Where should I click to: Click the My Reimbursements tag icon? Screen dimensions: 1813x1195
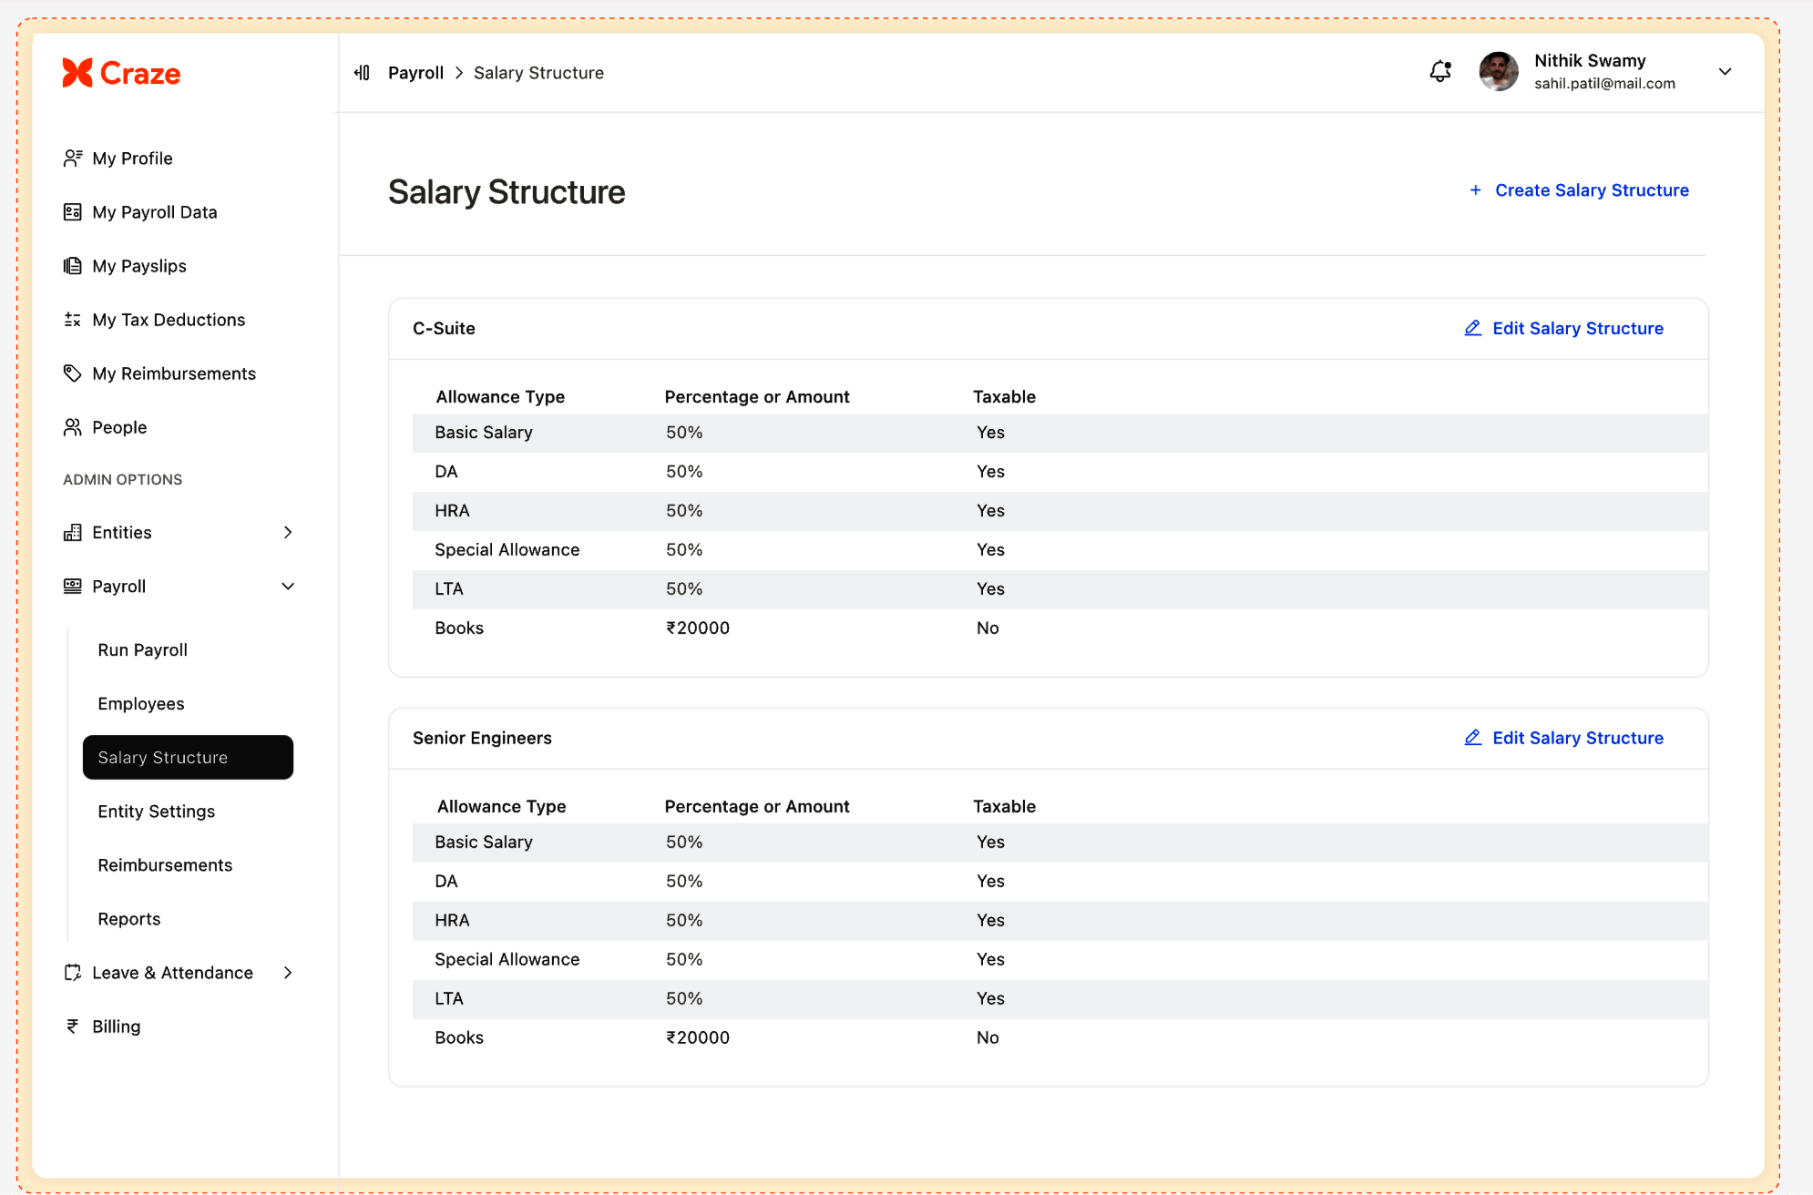coord(73,373)
